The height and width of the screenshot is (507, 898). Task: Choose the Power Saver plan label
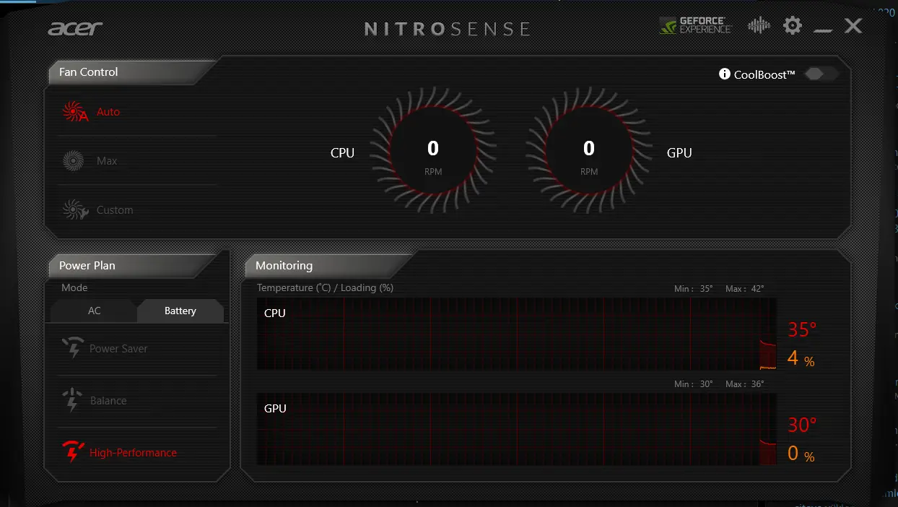(118, 348)
